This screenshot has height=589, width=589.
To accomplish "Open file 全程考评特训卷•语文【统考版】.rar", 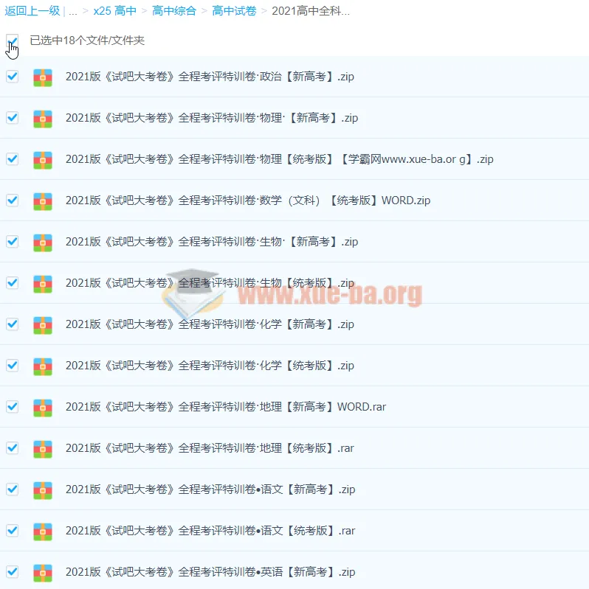I will pos(210,532).
